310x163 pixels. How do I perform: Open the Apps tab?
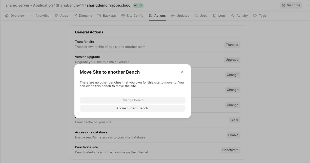point(61,16)
